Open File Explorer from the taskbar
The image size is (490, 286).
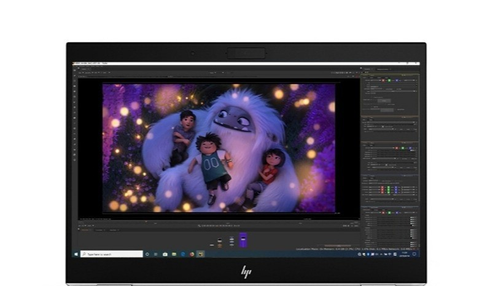click(174, 254)
